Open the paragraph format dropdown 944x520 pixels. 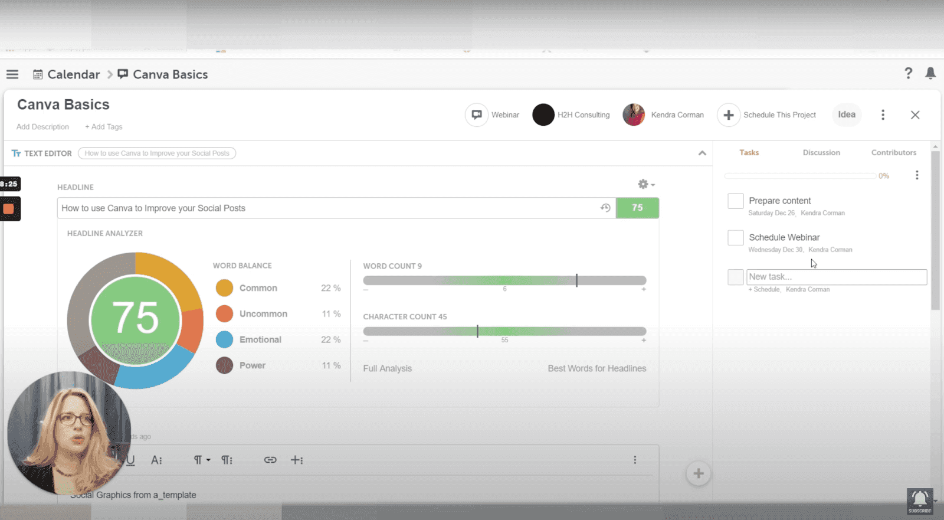(202, 460)
